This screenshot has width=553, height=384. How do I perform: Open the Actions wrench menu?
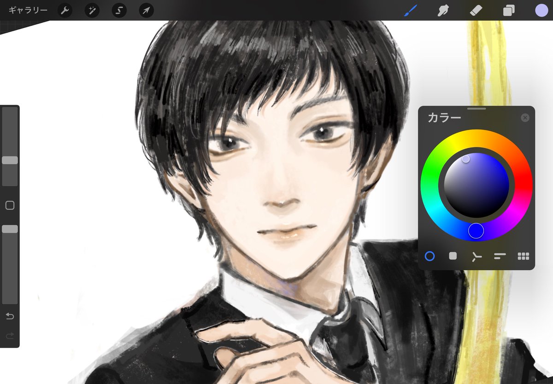coord(65,10)
